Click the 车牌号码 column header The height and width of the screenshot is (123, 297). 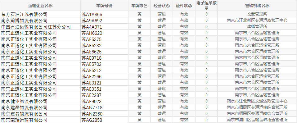pyautogui.click(x=104, y=6)
